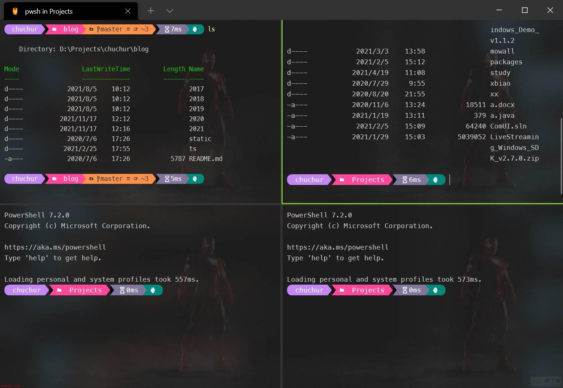Click the hourglass icon beside 7ms
This screenshot has height=388, width=563.
pyautogui.click(x=167, y=29)
